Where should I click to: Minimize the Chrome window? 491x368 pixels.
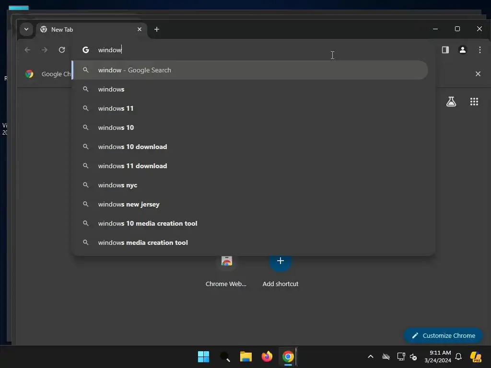[x=435, y=29]
